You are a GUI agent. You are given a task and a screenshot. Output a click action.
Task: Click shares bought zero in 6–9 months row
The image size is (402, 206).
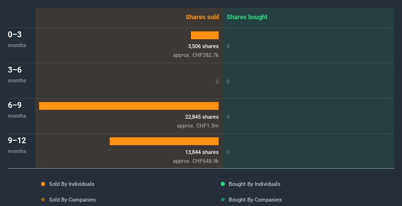[228, 117]
